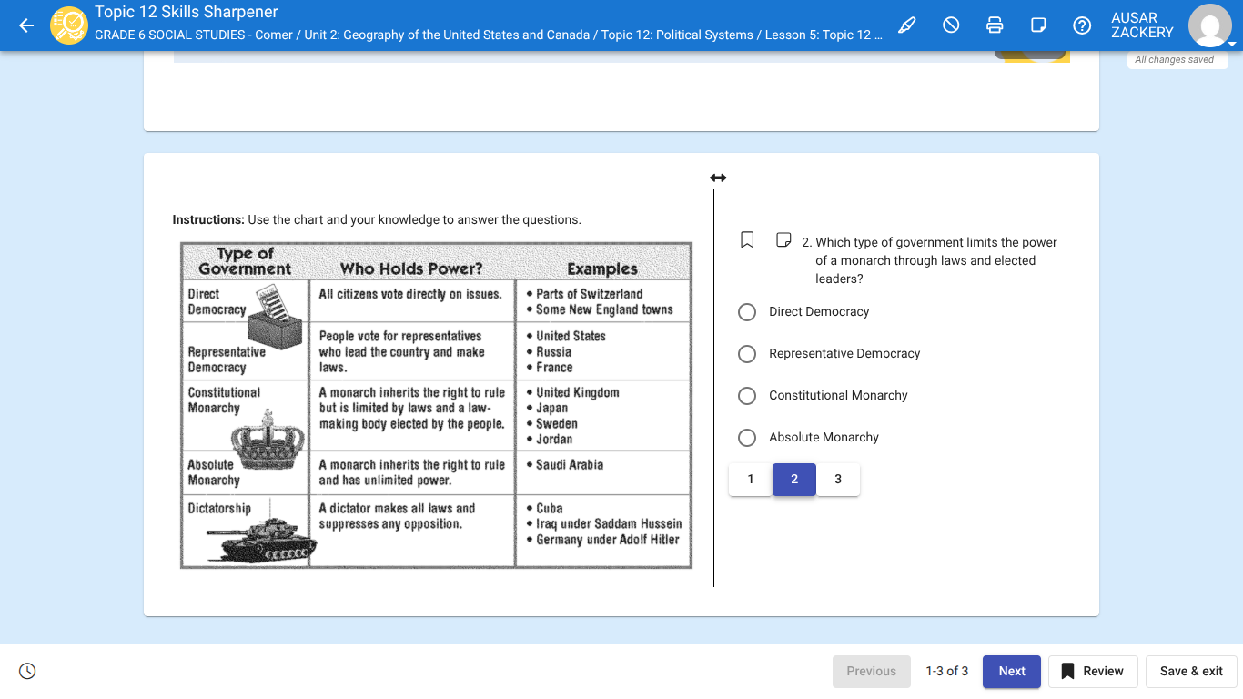Image resolution: width=1243 pixels, height=699 pixels.
Task: Open Review from the bottom bar
Action: tap(1092, 671)
